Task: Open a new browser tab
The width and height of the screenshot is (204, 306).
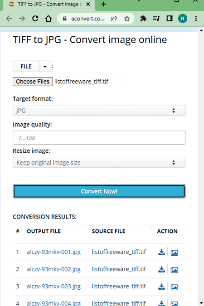Action: coord(104,4)
